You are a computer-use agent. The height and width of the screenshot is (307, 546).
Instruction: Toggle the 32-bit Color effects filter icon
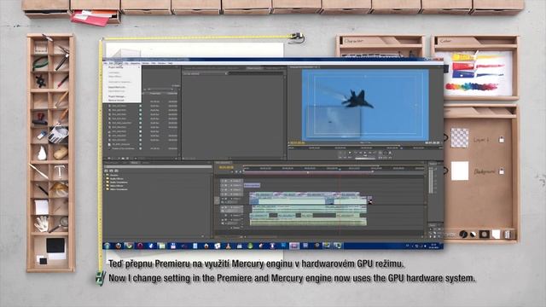pyautogui.click(x=112, y=171)
